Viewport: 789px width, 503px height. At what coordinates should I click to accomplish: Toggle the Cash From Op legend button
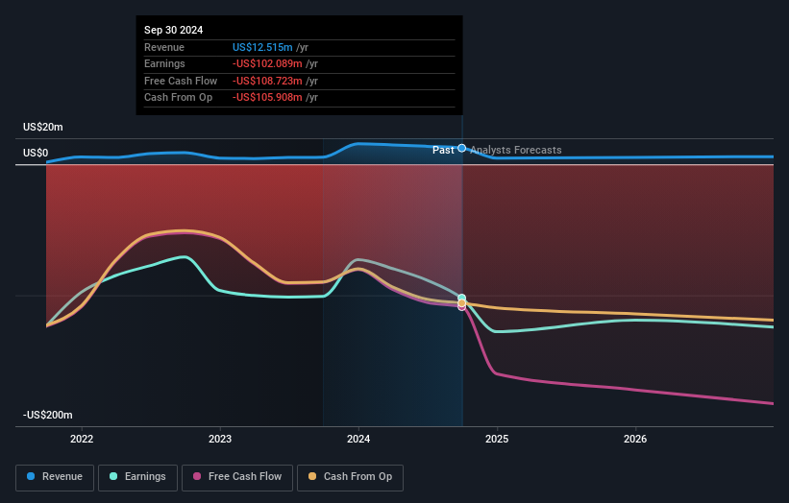pyautogui.click(x=350, y=477)
